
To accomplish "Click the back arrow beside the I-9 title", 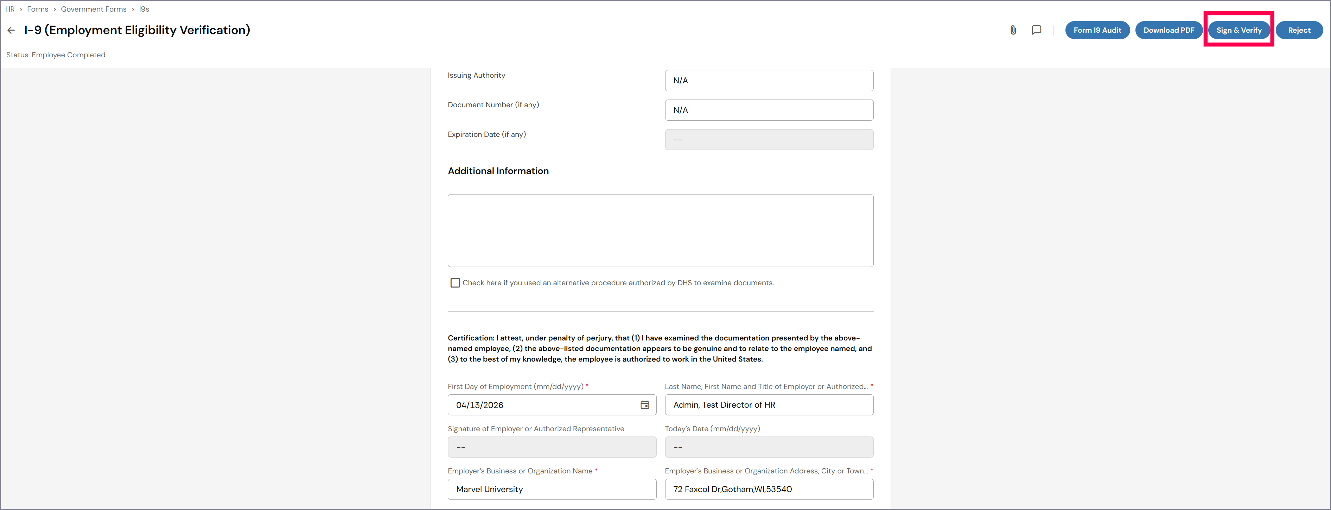I will coord(11,31).
